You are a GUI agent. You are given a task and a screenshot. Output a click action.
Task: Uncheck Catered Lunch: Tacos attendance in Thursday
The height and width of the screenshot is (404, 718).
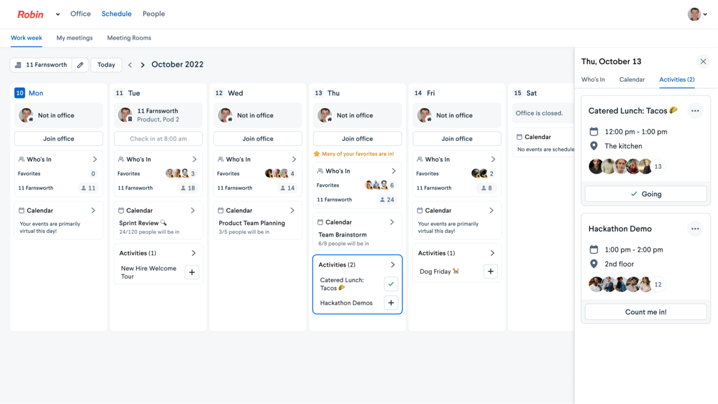(391, 283)
